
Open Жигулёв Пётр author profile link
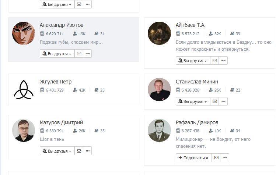coord(56,82)
